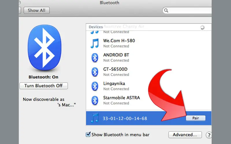The height and width of the screenshot is (144, 231).
Task: Click music note icon of 33-01-12-00-14-68
Action: (95, 118)
